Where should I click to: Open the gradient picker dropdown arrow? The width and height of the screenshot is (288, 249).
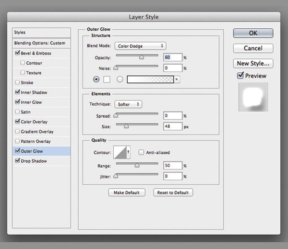click(178, 79)
